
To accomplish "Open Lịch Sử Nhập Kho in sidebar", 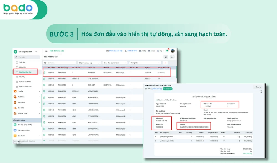I will coord(25,87).
